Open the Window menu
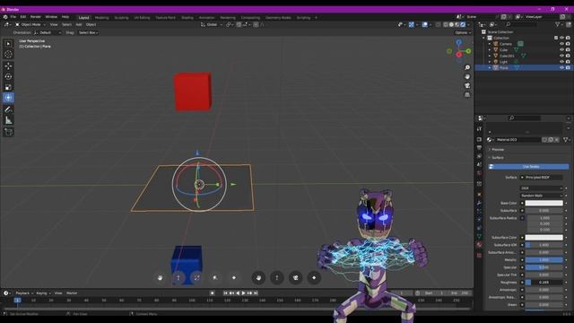 click(51, 17)
